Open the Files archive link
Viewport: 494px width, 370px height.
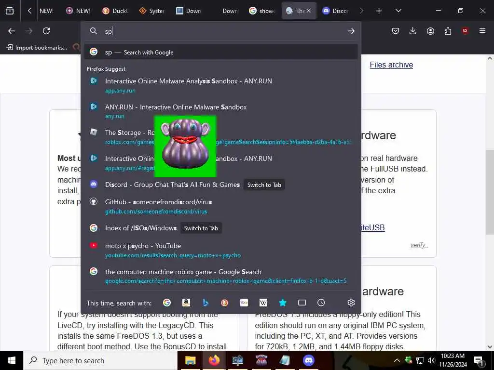pyautogui.click(x=391, y=65)
